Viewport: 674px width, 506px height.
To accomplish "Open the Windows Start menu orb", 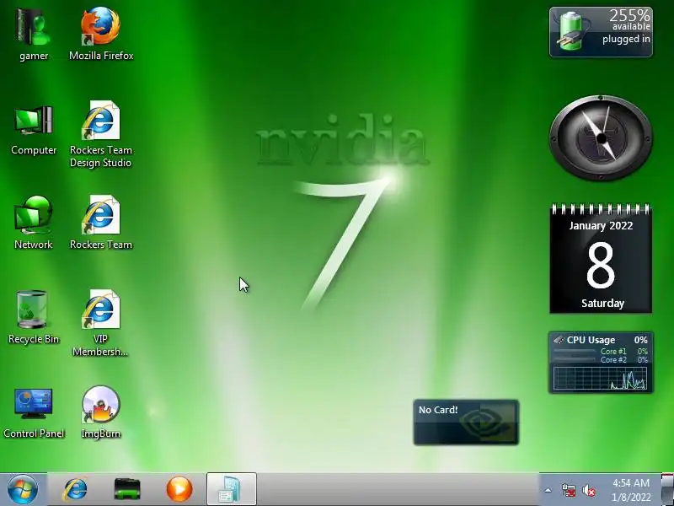I will coord(23,489).
